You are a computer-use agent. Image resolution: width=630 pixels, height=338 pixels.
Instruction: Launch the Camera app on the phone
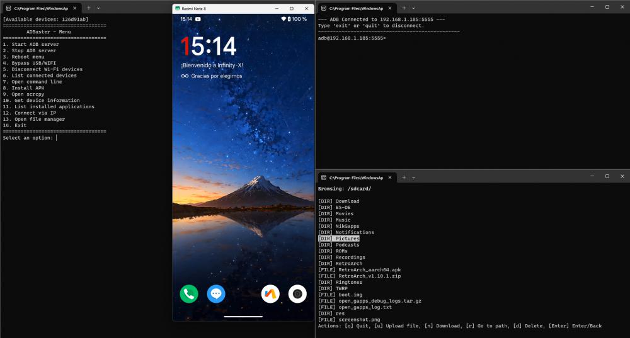point(297,294)
